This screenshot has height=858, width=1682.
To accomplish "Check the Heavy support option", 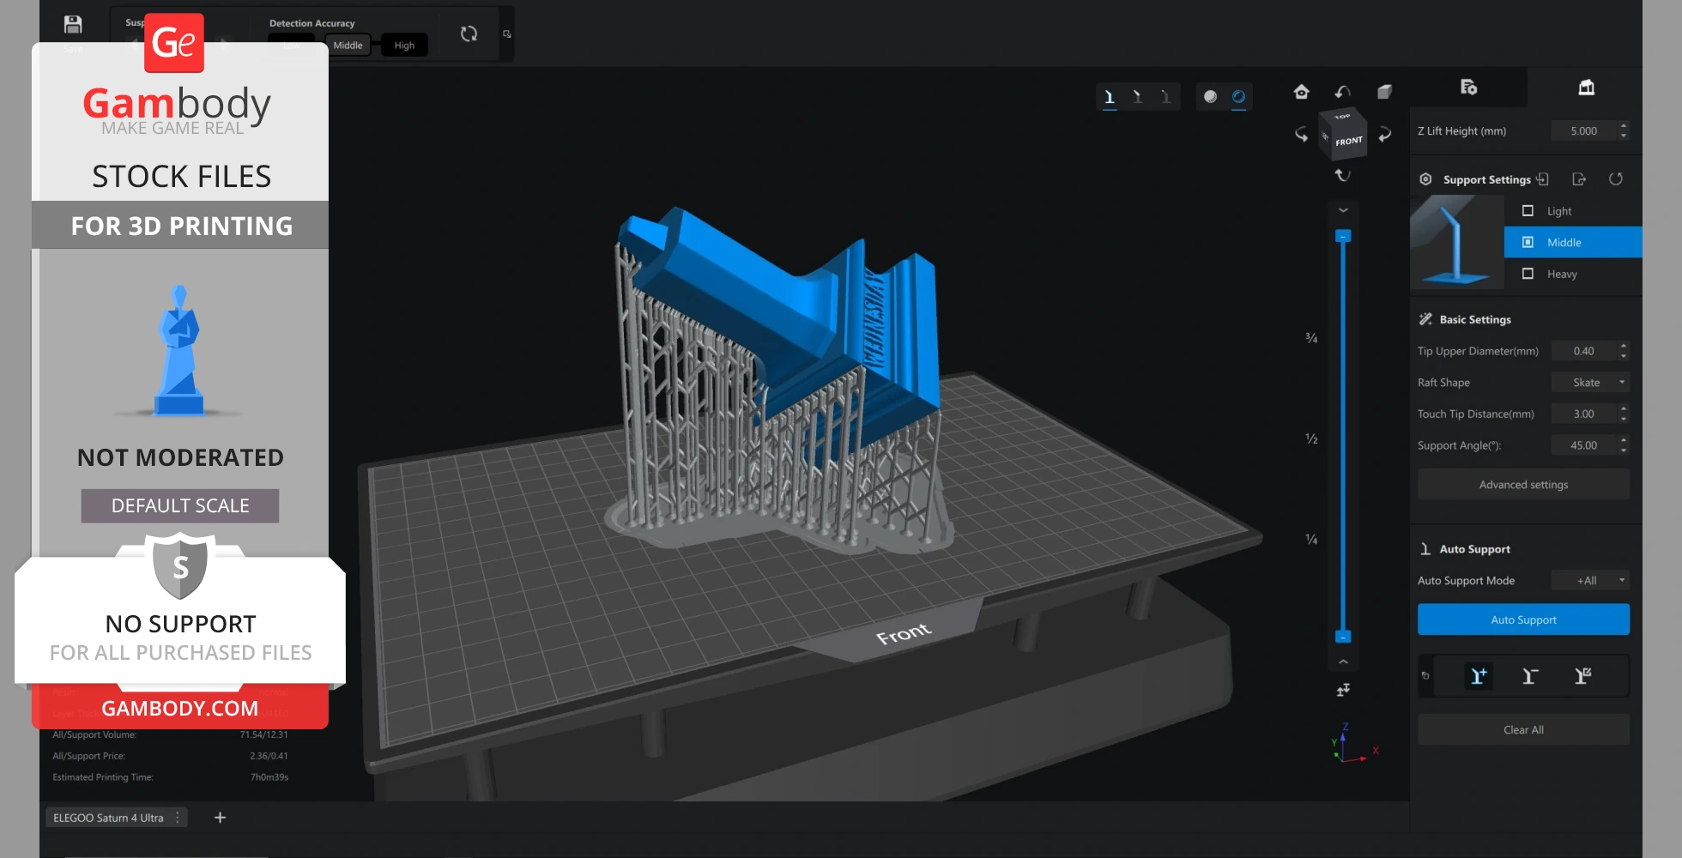I will tap(1528, 274).
